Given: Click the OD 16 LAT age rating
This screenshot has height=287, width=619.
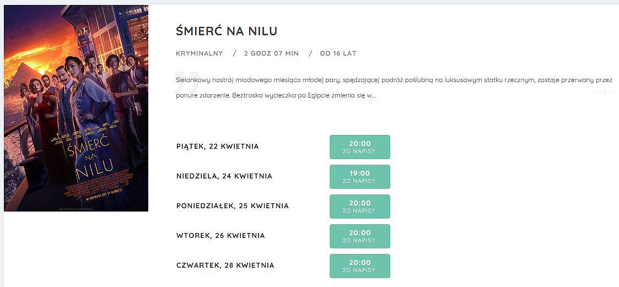Looking at the screenshot, I should click(x=338, y=53).
